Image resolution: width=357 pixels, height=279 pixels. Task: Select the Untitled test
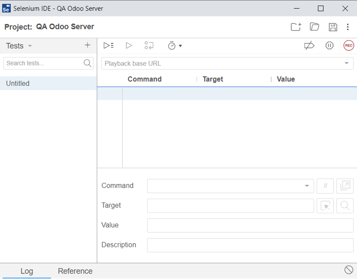tap(48, 83)
